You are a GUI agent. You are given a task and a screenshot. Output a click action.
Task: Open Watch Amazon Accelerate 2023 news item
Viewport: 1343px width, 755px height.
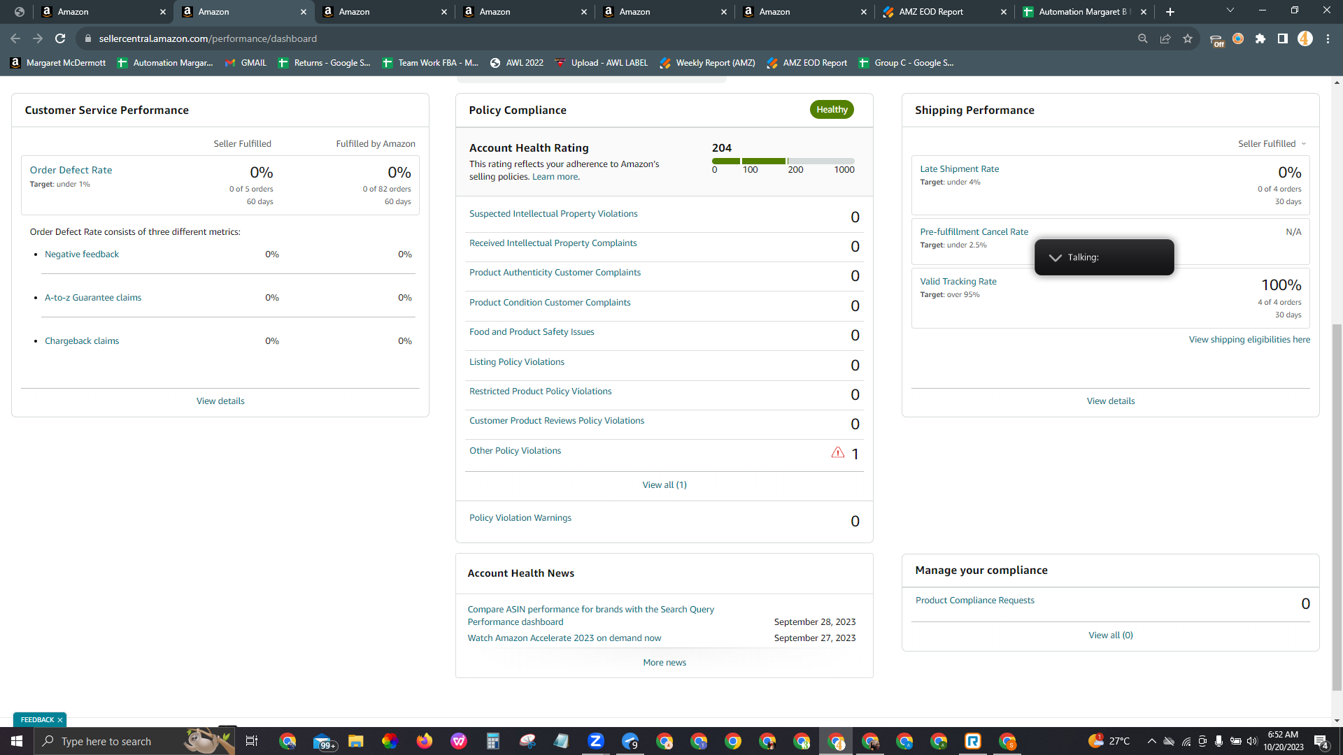tap(564, 638)
